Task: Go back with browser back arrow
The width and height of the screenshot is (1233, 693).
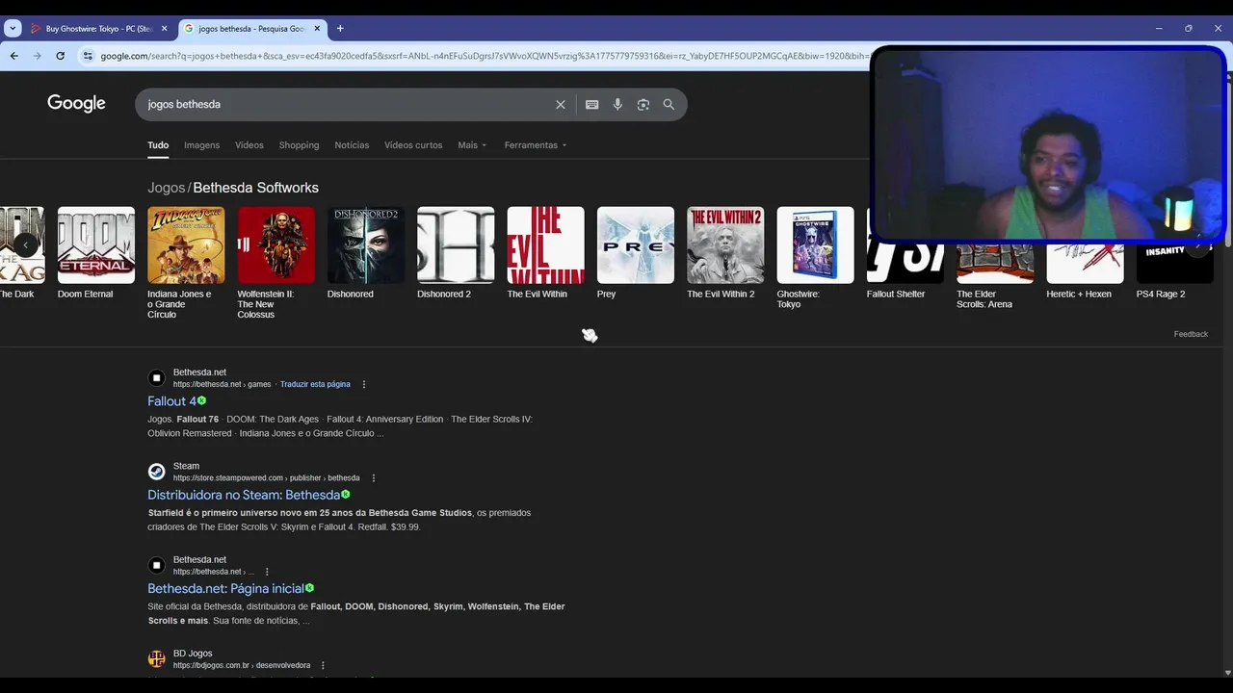Action: tap(13, 56)
